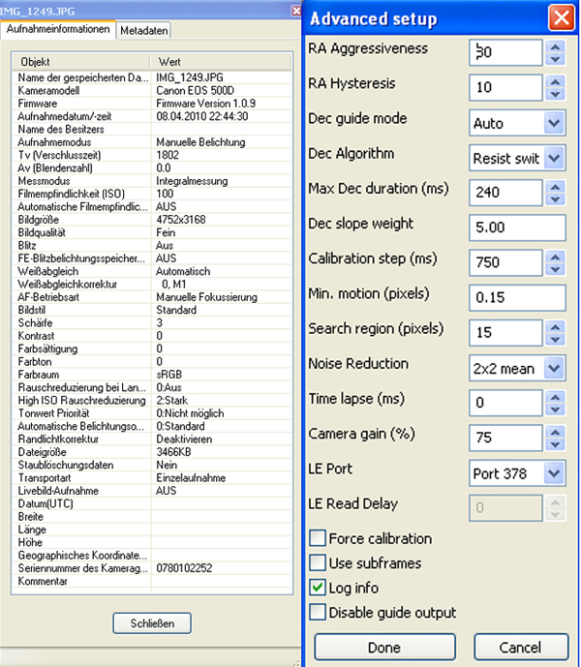
Task: Decrease RA Hysteresis with down arrow
Action: point(555,94)
